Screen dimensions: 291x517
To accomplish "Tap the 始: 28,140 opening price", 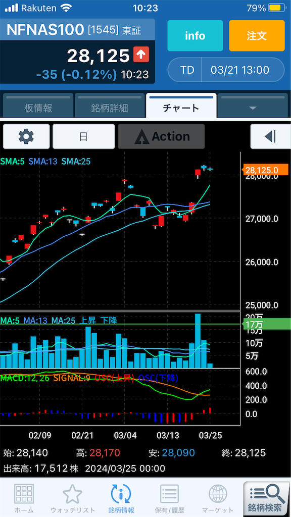I will 26,453.
